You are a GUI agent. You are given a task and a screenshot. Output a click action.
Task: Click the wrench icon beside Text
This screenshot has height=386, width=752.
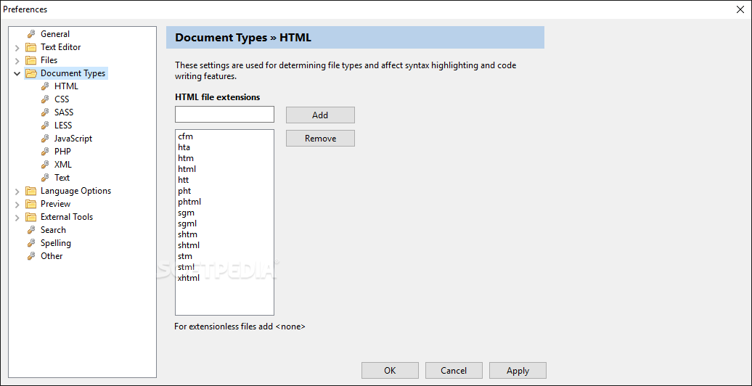(x=45, y=178)
